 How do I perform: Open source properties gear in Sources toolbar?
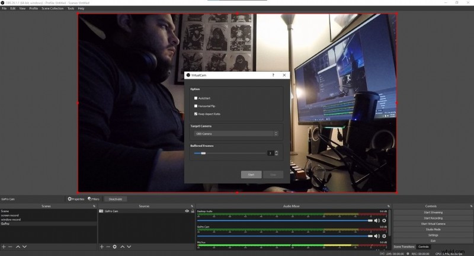click(x=114, y=247)
